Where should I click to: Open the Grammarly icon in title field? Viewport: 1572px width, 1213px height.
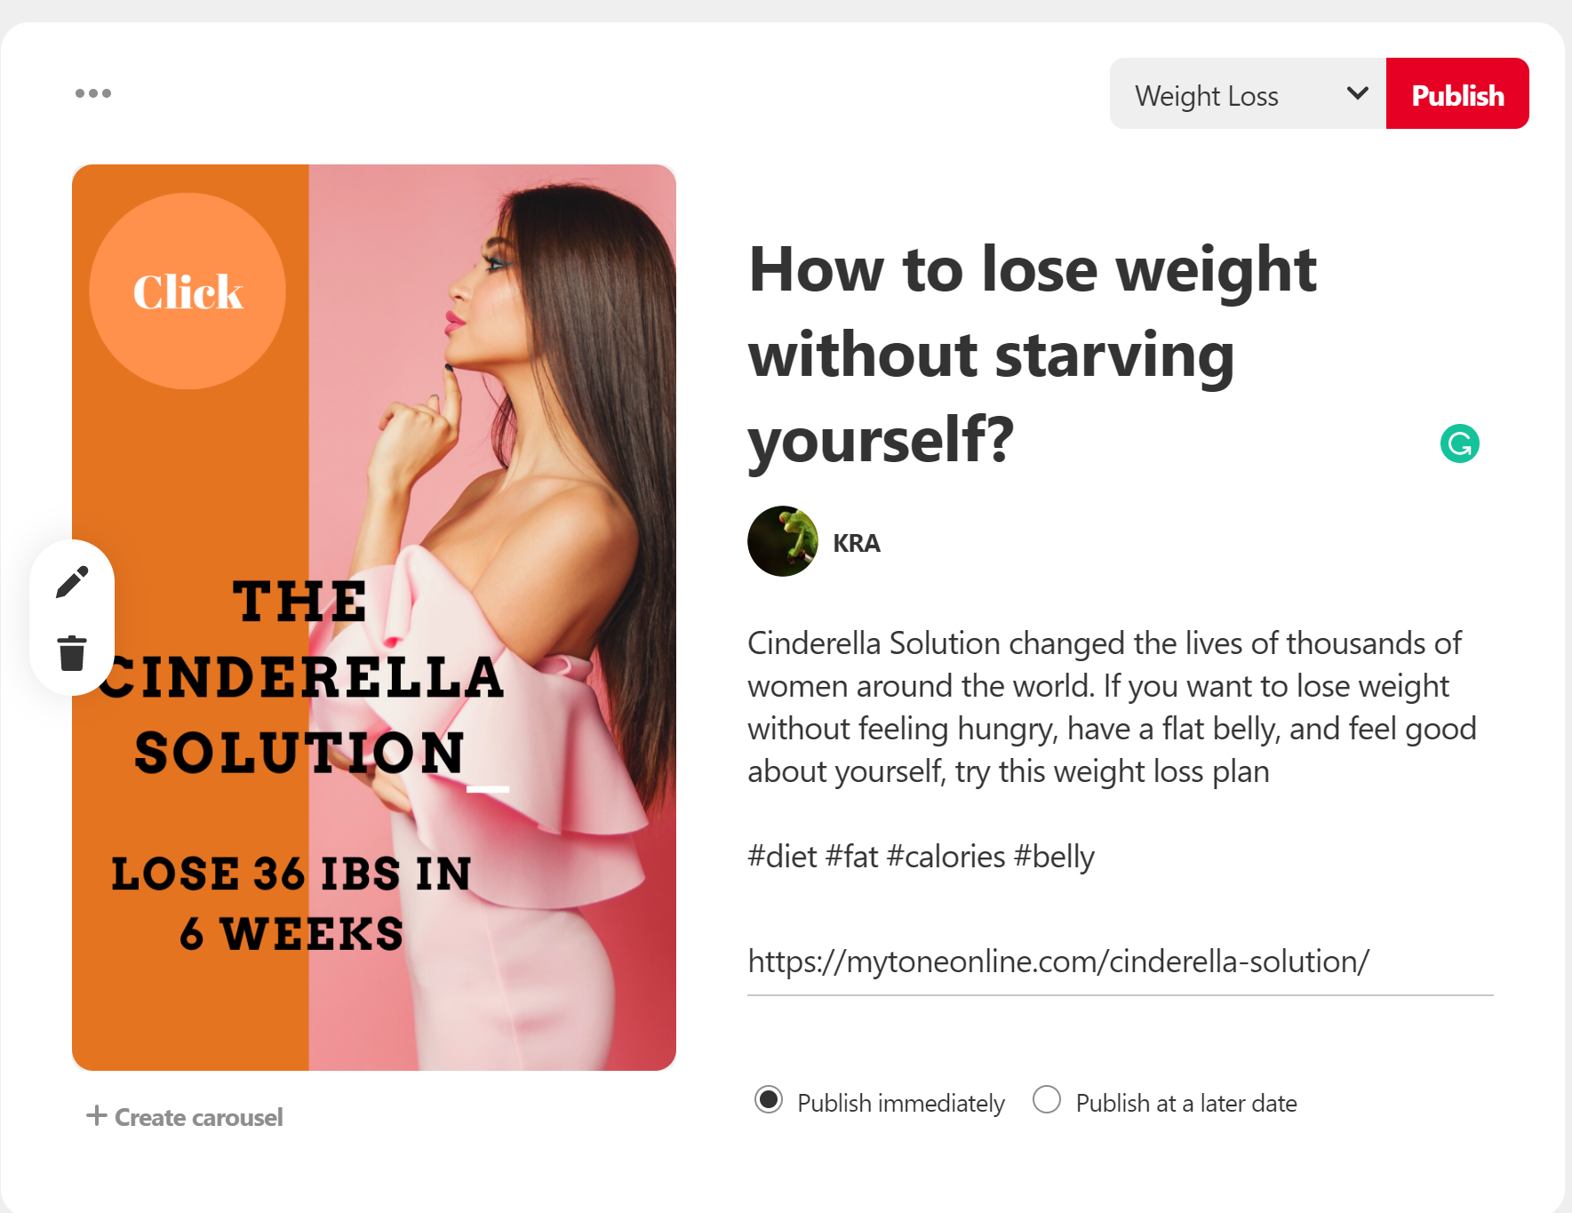(x=1459, y=443)
